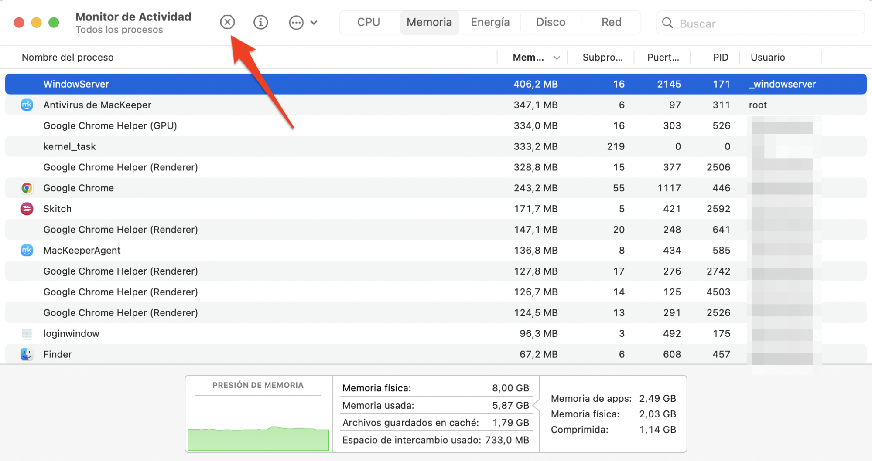This screenshot has width=872, height=461.
Task: Sort by Nombre del proceso column
Action: point(67,57)
